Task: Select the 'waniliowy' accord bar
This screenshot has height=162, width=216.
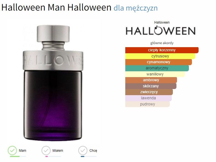Action: point(155,74)
